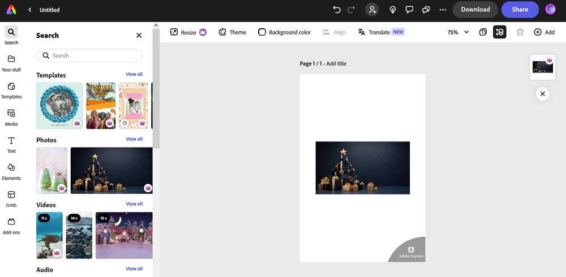This screenshot has height=277, width=566.
Task: Open the more options ellipsis menu
Action: [443, 10]
